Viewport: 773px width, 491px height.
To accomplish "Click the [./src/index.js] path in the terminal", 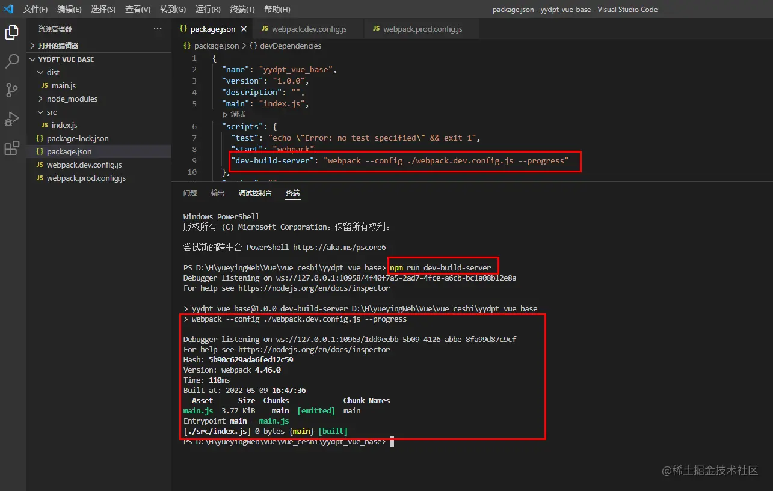I will pyautogui.click(x=217, y=432).
